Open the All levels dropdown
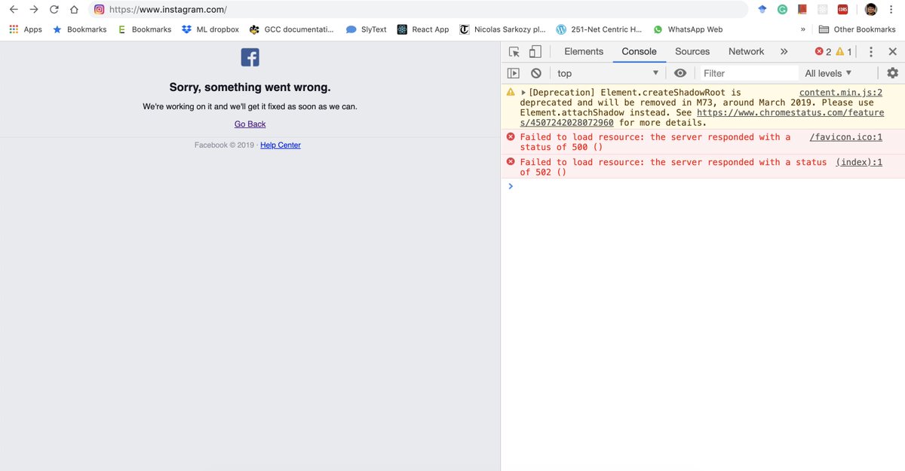 (x=829, y=73)
